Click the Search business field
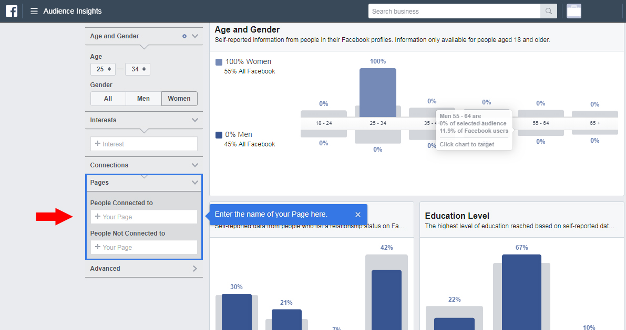This screenshot has width=626, height=330. (x=454, y=11)
